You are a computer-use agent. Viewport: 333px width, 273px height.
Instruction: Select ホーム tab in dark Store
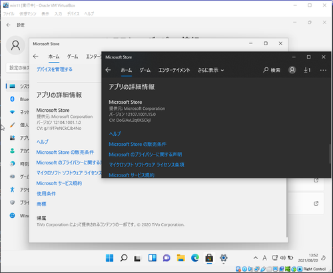(127, 70)
